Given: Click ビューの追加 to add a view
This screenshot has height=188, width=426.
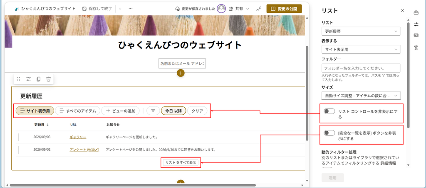Looking at the screenshot, I should (121, 111).
